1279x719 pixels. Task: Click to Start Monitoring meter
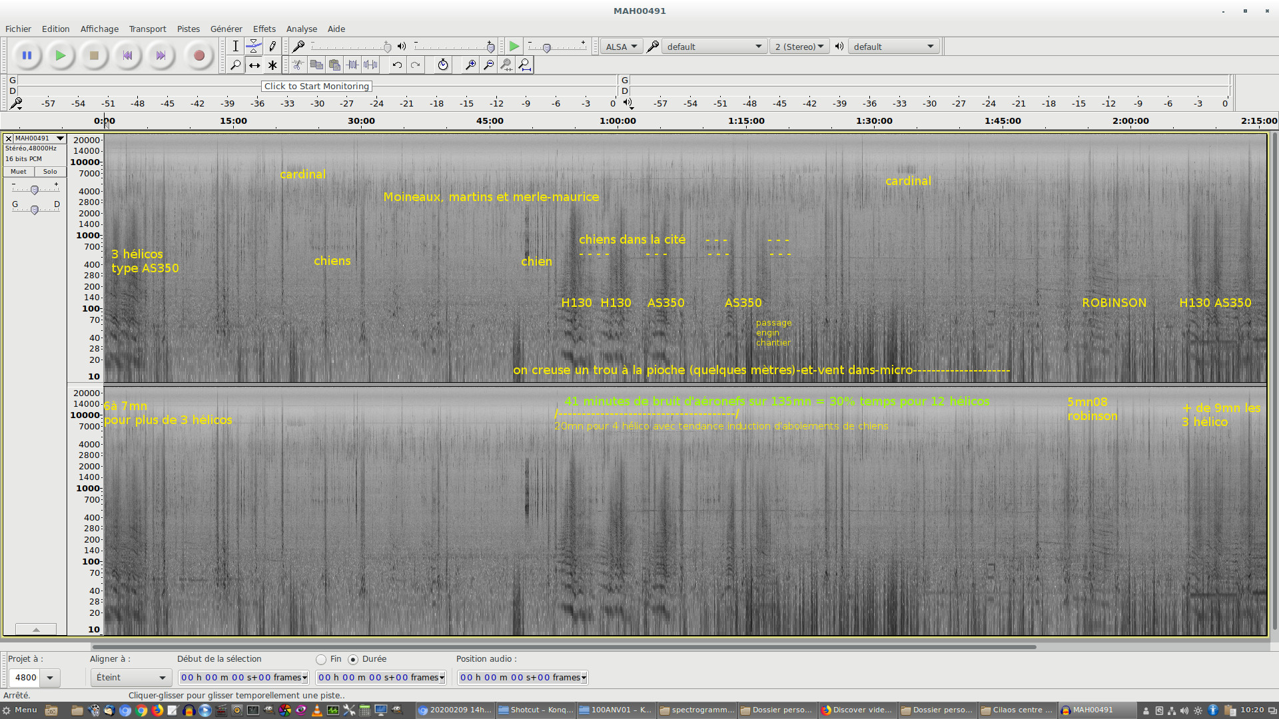316,86
